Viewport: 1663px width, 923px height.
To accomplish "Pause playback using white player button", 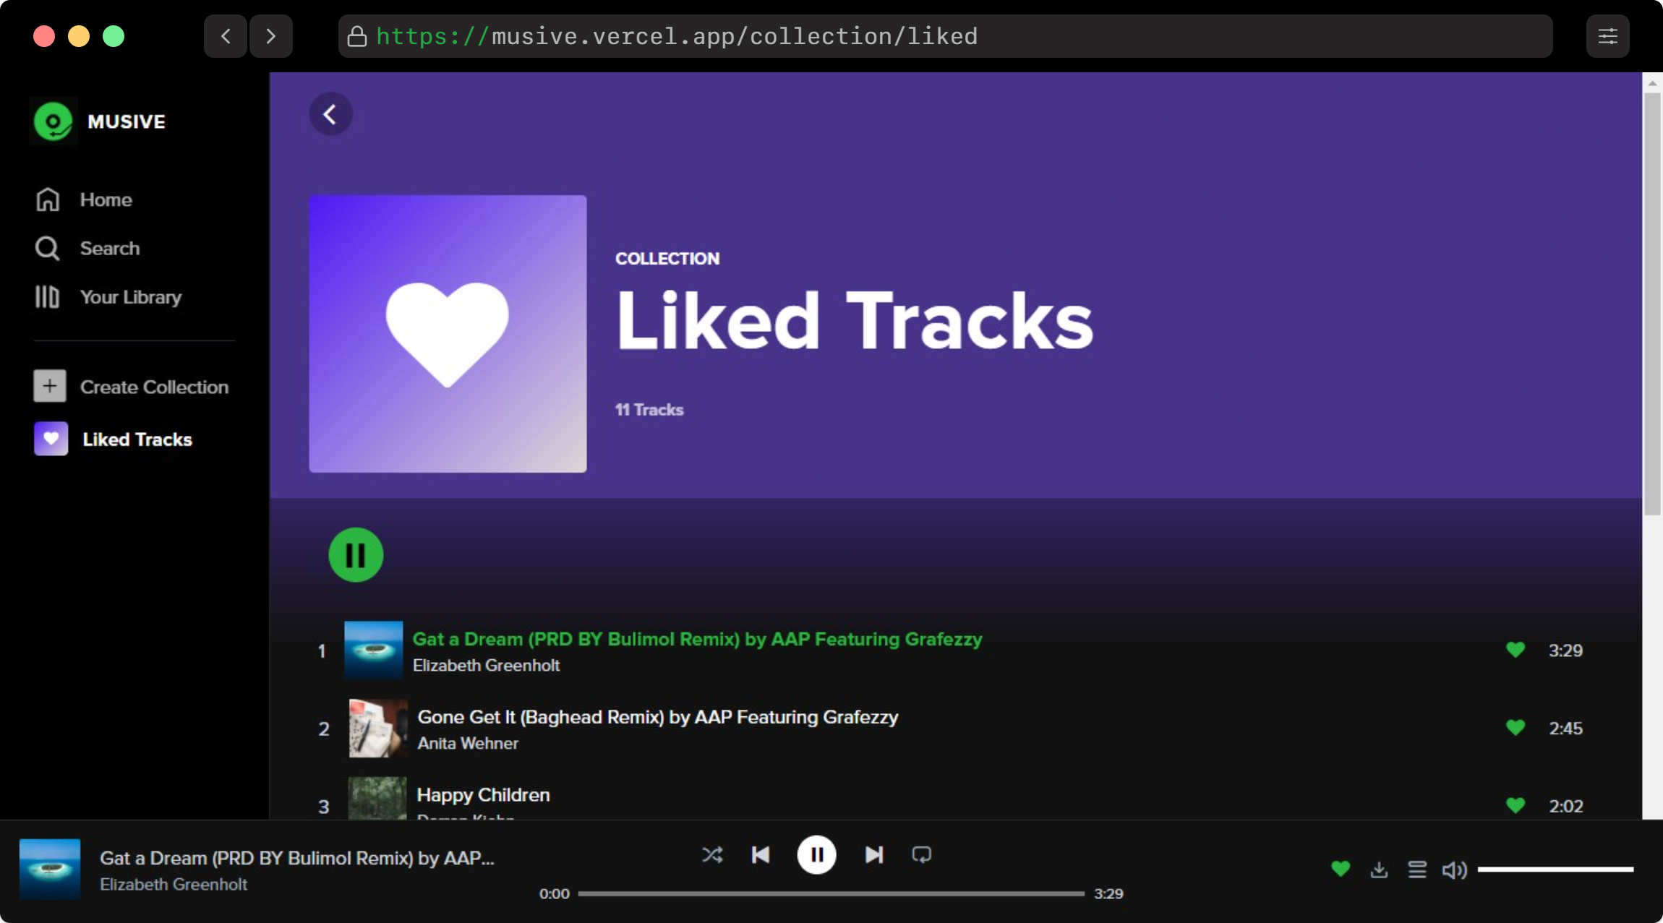I will (x=816, y=855).
